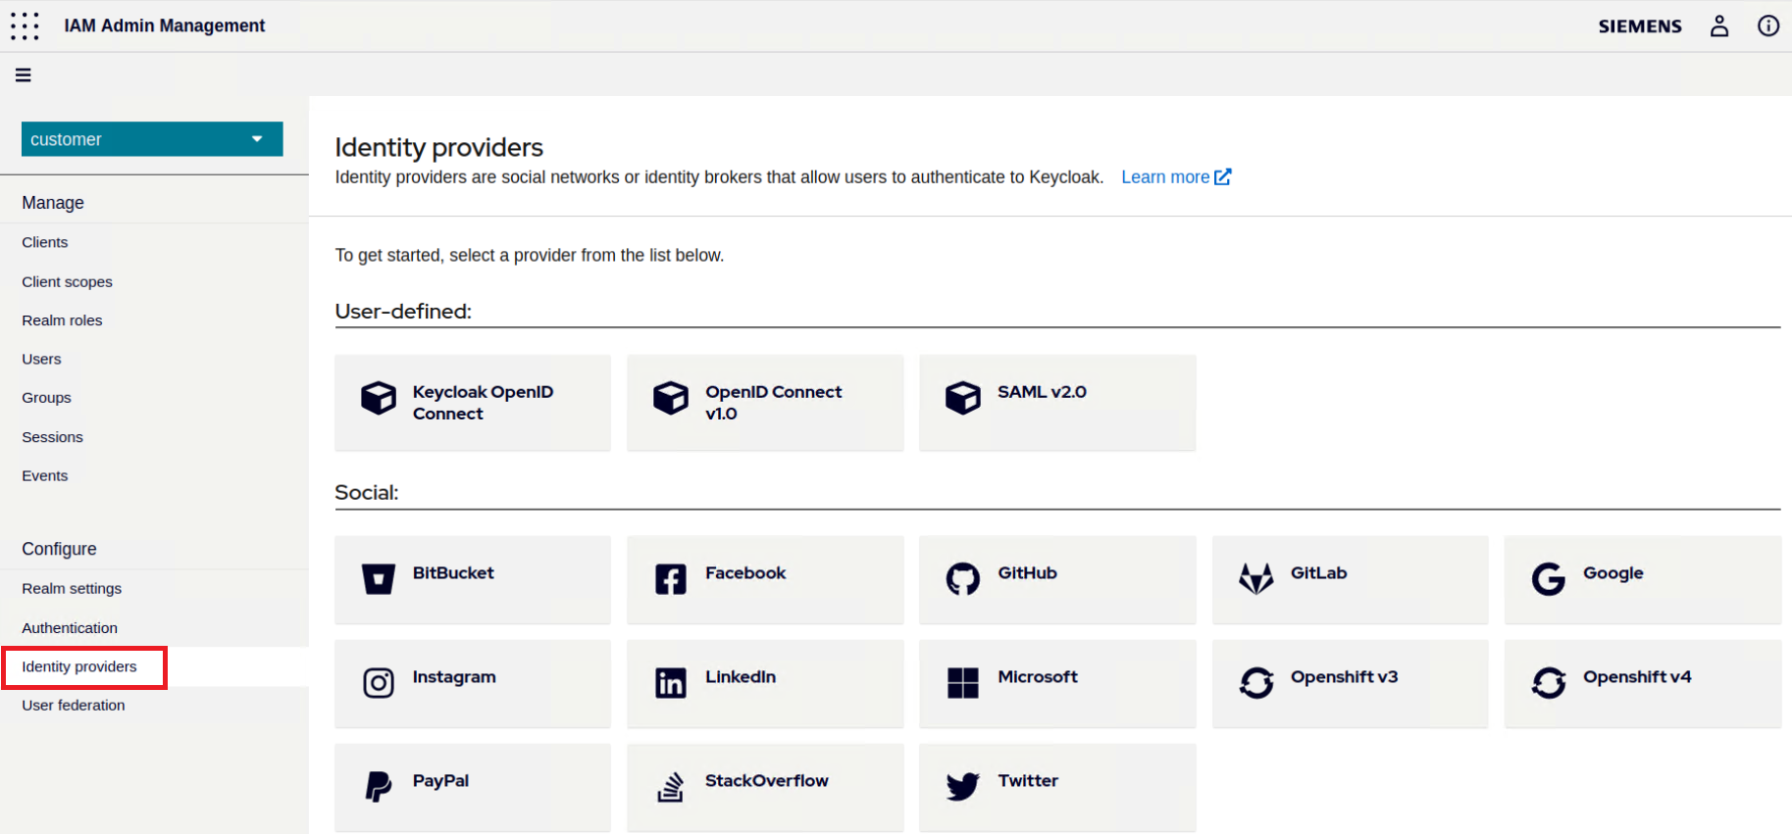Image resolution: width=1792 pixels, height=834 pixels.
Task: Go to Clients in the sidebar
Action: [x=45, y=242]
